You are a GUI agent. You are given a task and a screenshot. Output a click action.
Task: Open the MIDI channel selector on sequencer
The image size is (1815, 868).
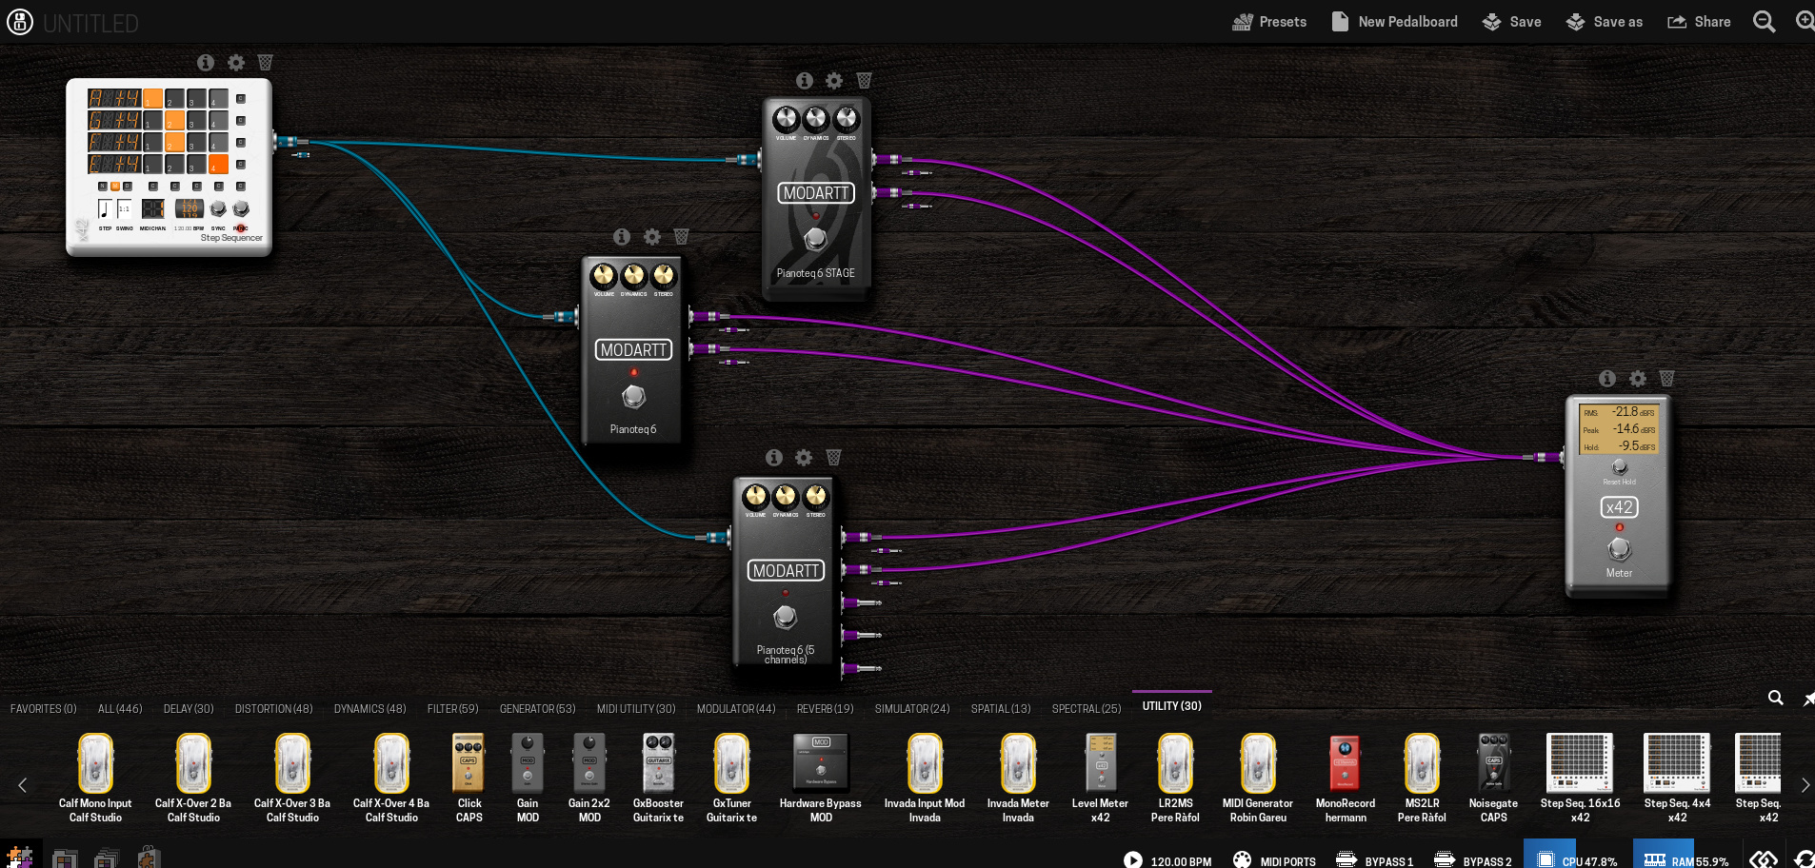pyautogui.click(x=153, y=208)
